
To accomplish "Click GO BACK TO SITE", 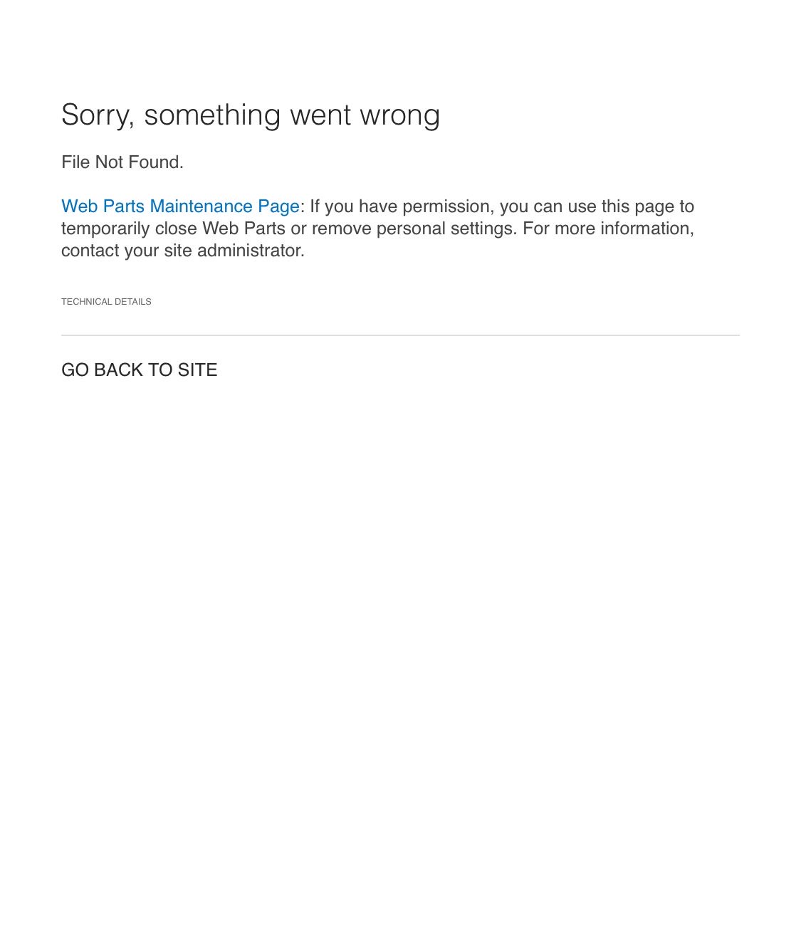I will (140, 370).
